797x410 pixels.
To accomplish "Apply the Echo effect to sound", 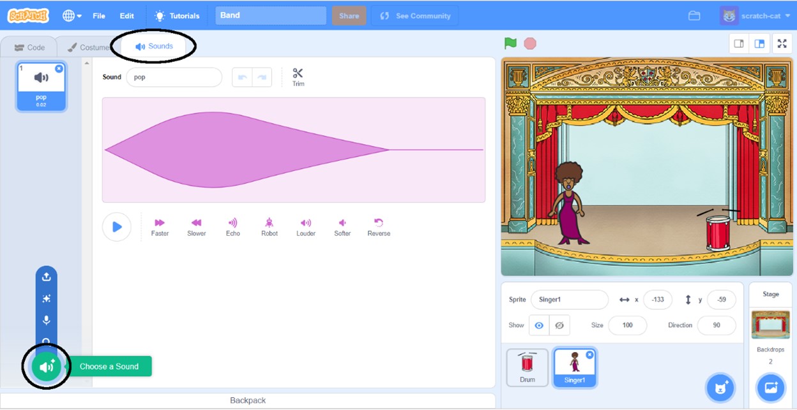I will point(232,223).
